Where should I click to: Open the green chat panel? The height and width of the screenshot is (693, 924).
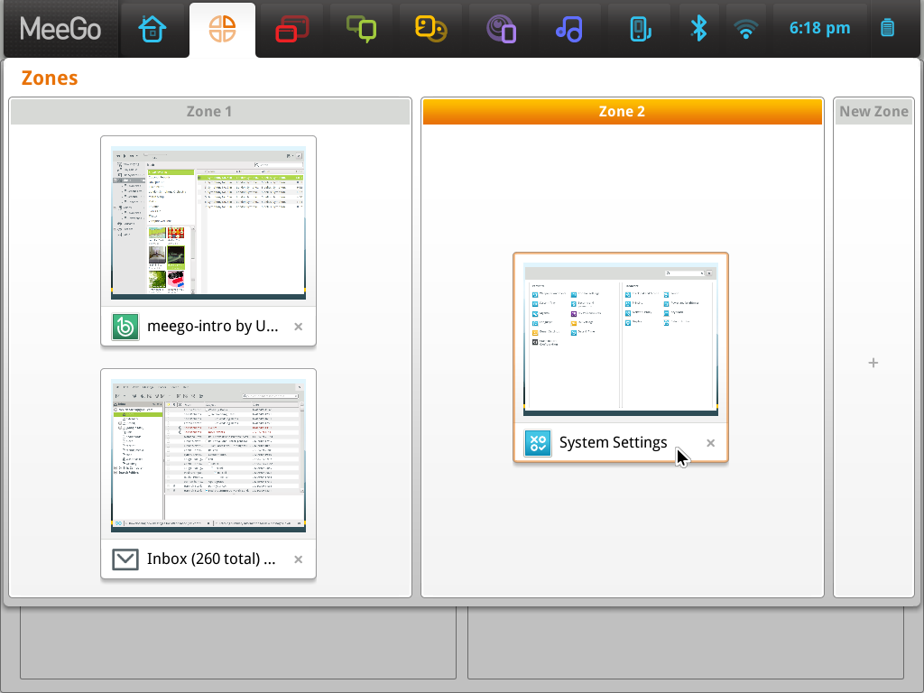361,28
